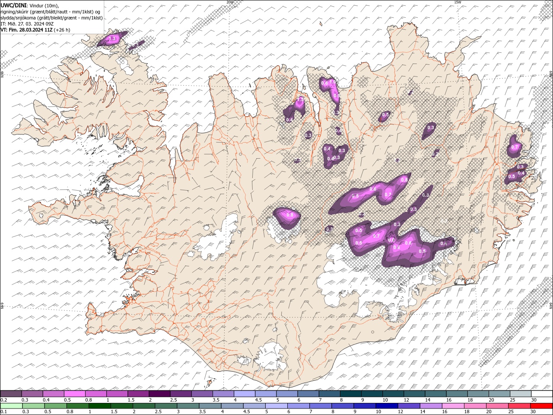Image resolution: width=553 pixels, height=415 pixels.
Task: Select the upper legend swatch between 8 and 9
Action: 350,394
